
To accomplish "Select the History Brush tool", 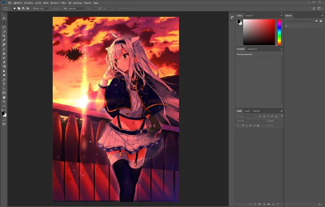I will [x=4, y=58].
